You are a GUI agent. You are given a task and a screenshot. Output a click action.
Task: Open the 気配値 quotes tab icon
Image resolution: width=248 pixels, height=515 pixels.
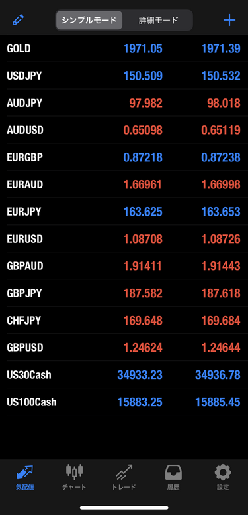pyautogui.click(x=25, y=473)
